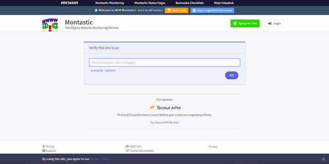
Task: Open Privacy Policy link in cookie banner
Action: click(99, 159)
